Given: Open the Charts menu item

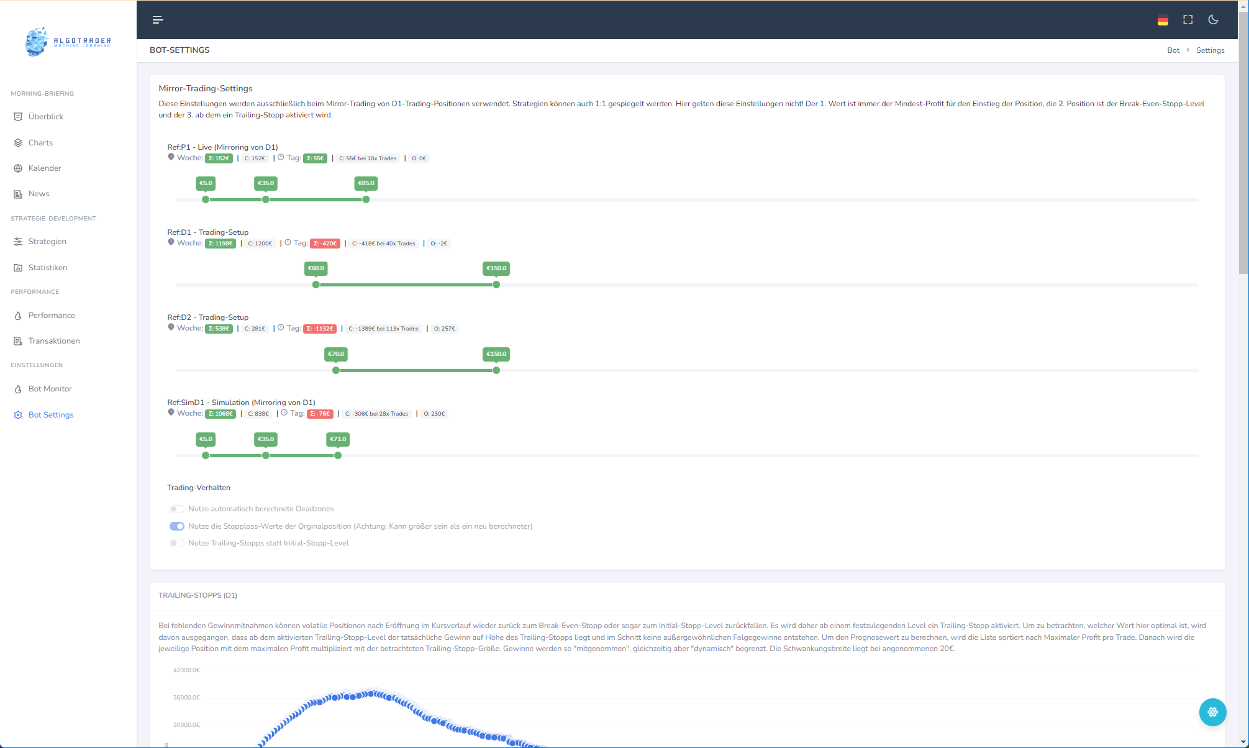Looking at the screenshot, I should point(40,143).
